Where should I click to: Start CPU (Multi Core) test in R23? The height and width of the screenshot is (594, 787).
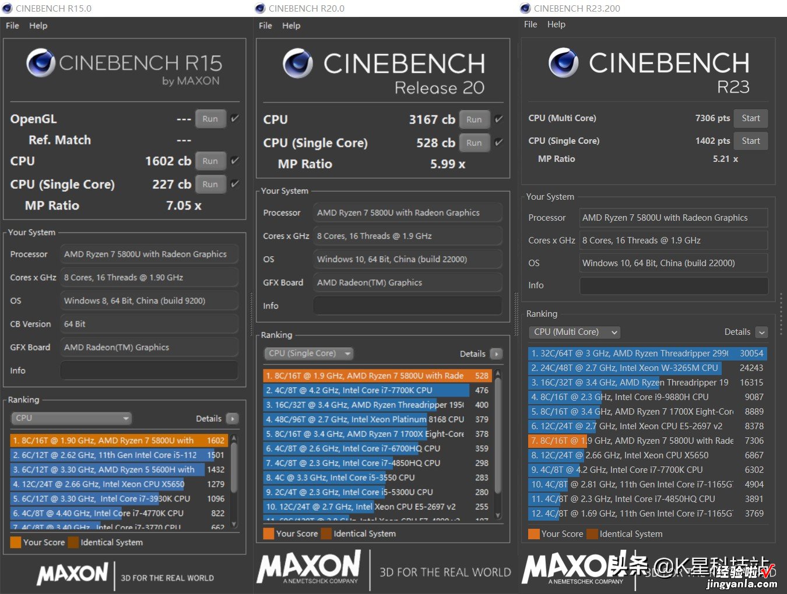click(751, 118)
